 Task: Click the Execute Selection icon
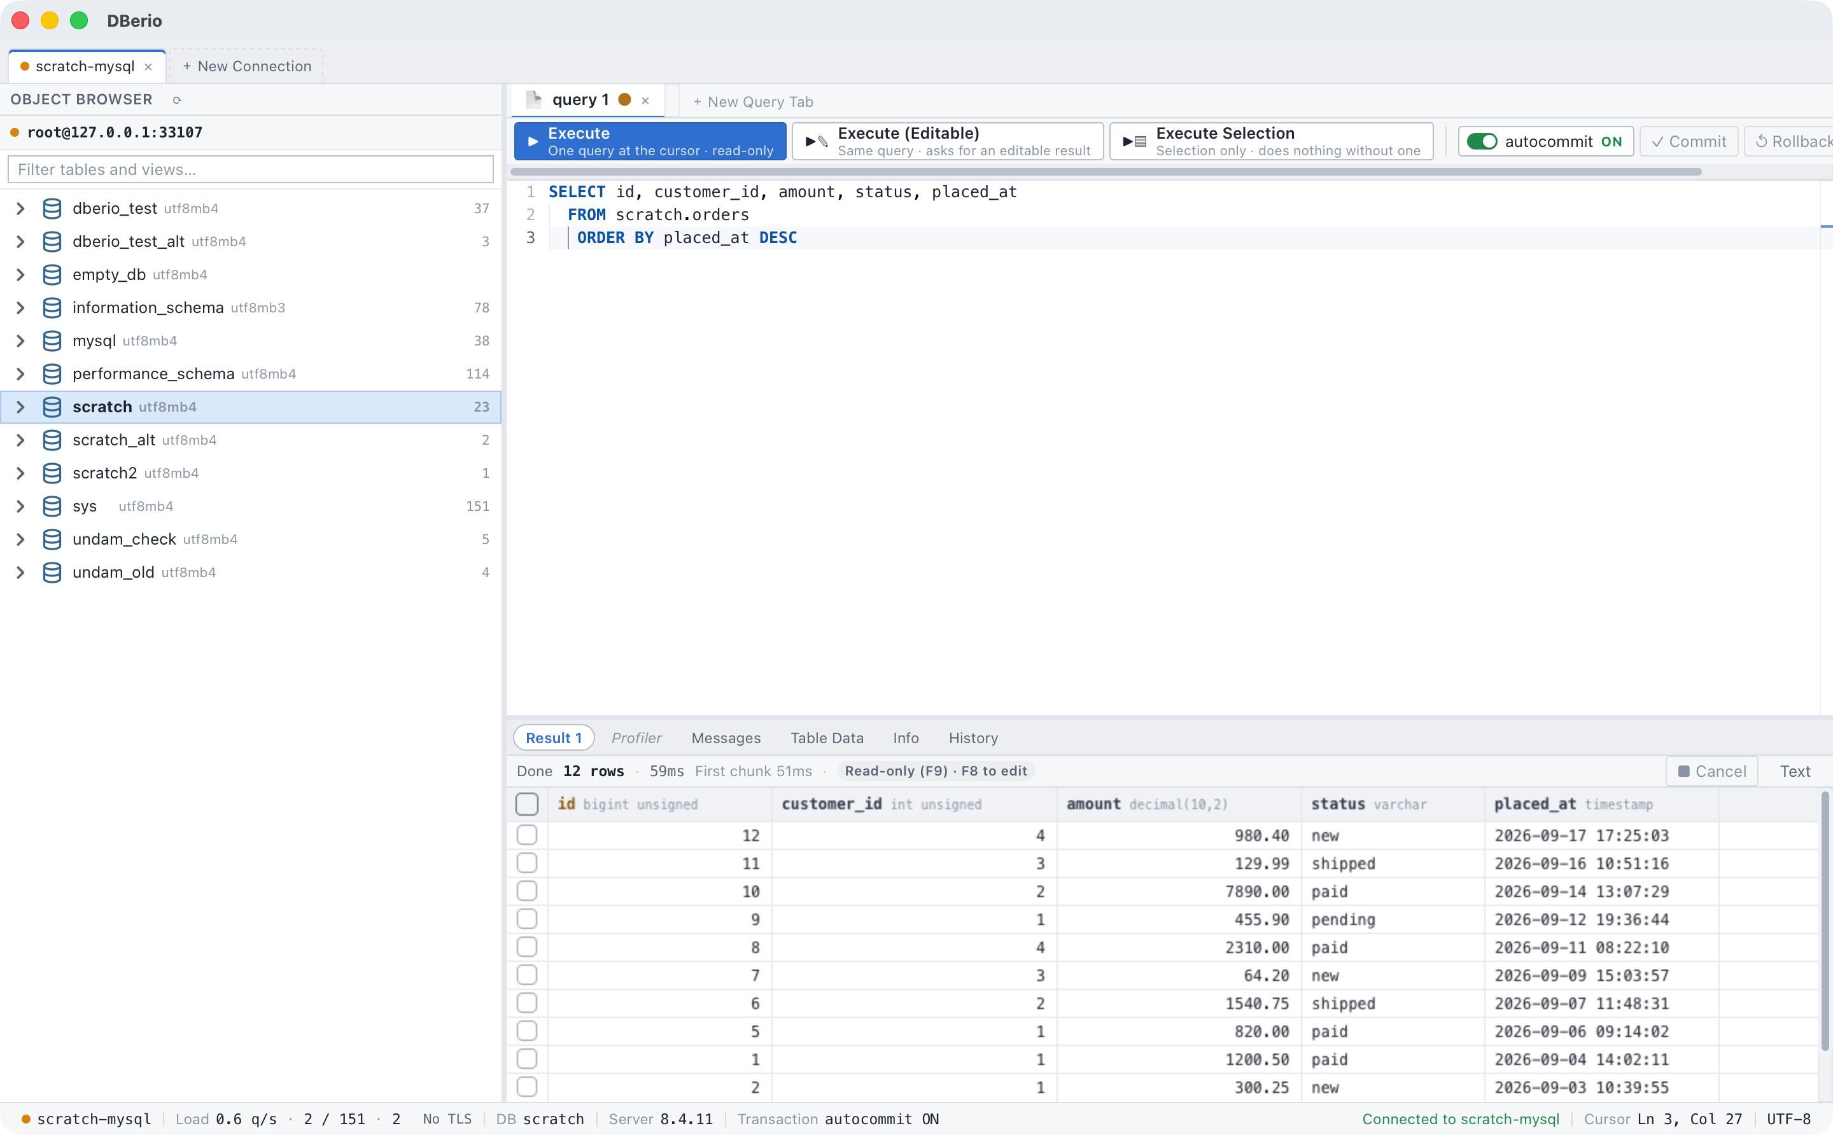(1135, 141)
